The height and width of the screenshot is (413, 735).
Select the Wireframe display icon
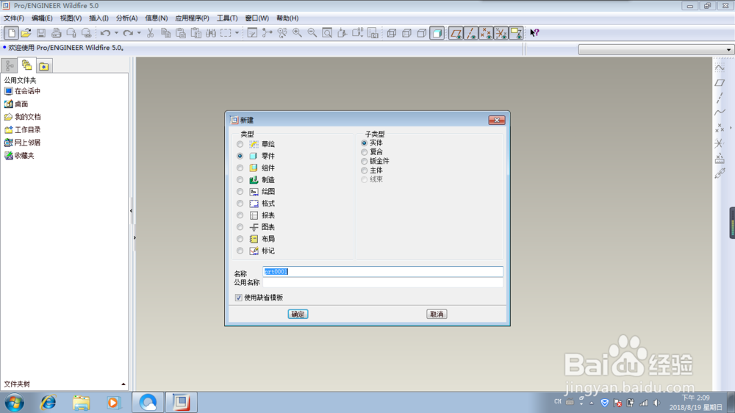click(392, 33)
